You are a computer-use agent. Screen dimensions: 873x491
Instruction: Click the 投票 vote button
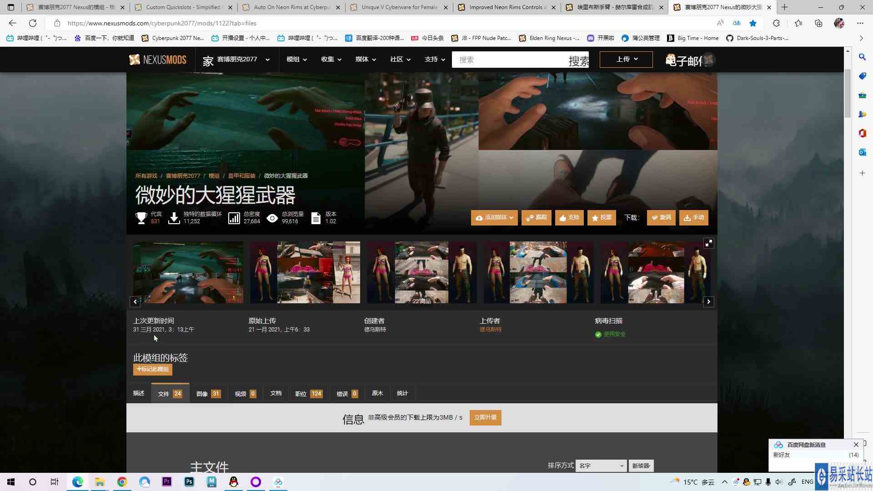click(x=602, y=218)
